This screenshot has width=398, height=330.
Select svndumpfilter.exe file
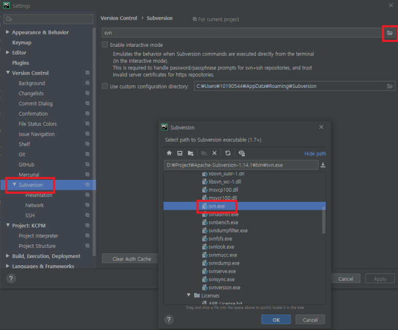coord(228,231)
